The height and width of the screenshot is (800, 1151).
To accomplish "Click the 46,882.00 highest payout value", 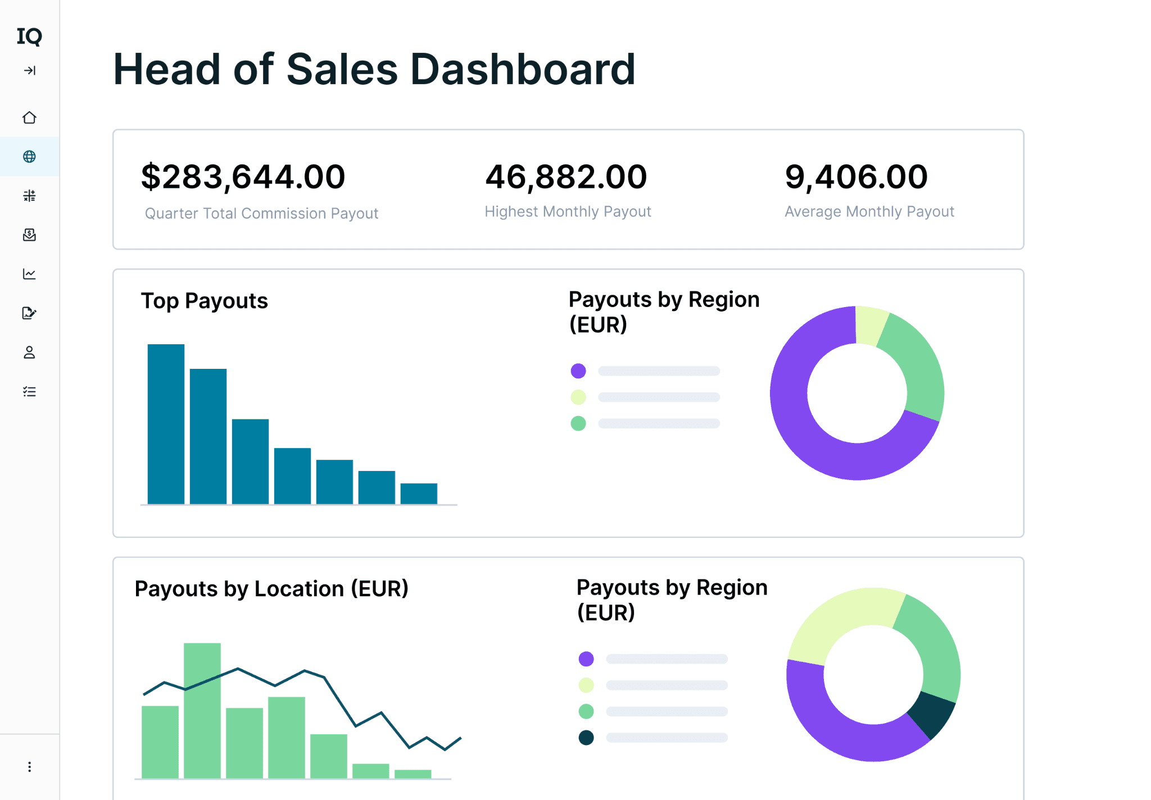I will pos(566,177).
